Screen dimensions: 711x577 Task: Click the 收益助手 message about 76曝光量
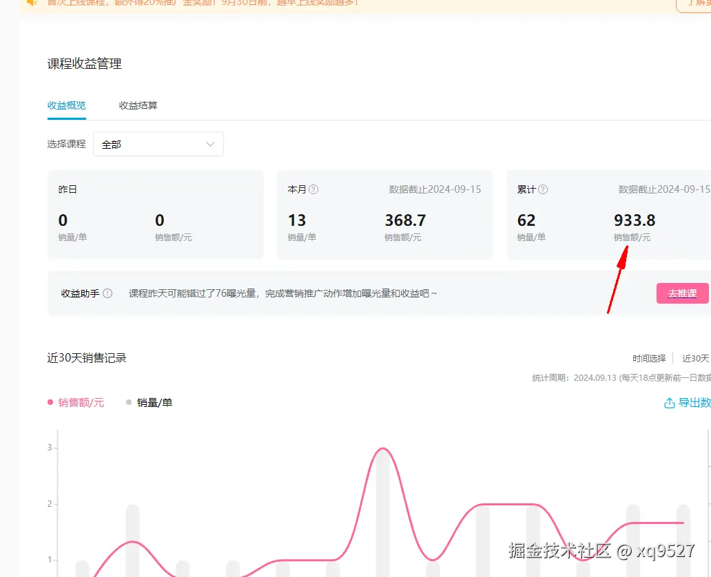283,293
